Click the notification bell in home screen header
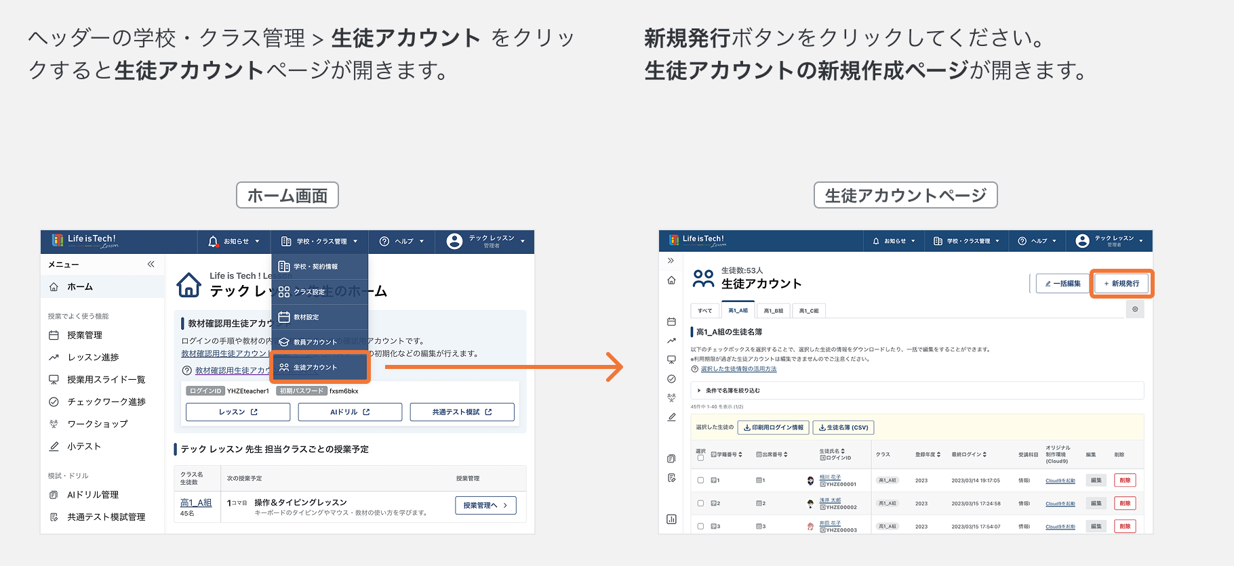Viewport: 1234px width, 566px height. [x=213, y=241]
